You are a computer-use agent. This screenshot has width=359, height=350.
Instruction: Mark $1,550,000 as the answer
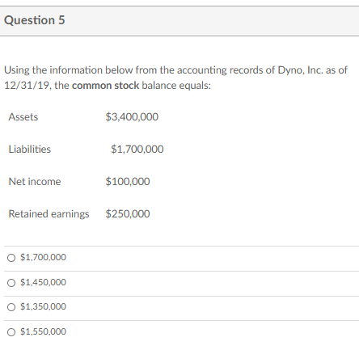pyautogui.click(x=11, y=332)
